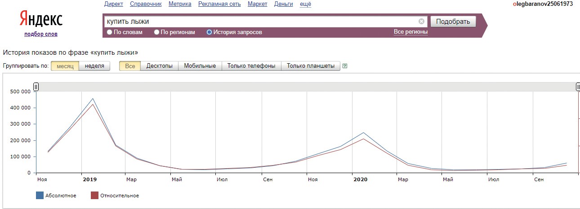Show the Только телефоны device tab

[x=251, y=66]
